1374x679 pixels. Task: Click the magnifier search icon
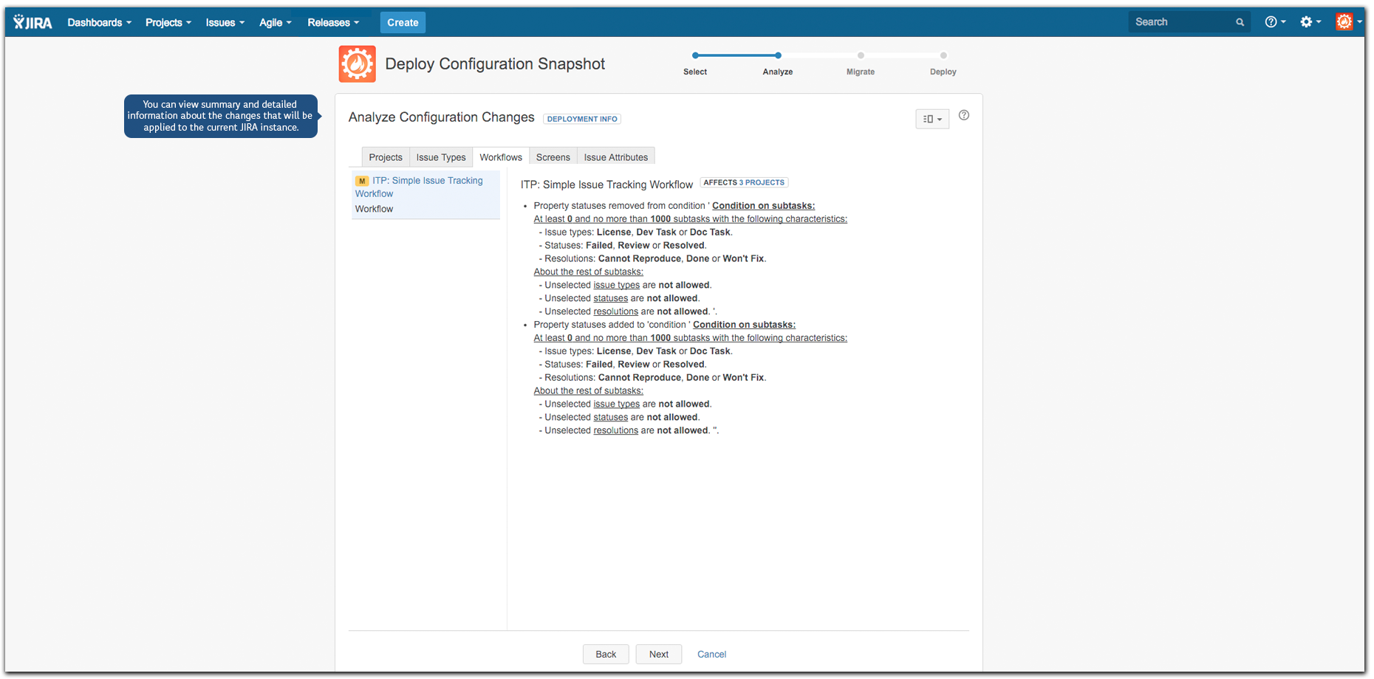(x=1240, y=22)
